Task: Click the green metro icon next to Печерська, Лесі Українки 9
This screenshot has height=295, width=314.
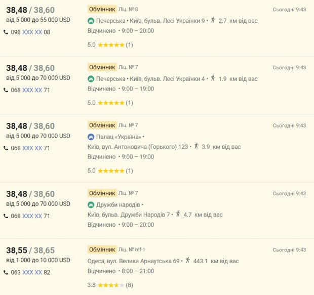Action: [91, 21]
